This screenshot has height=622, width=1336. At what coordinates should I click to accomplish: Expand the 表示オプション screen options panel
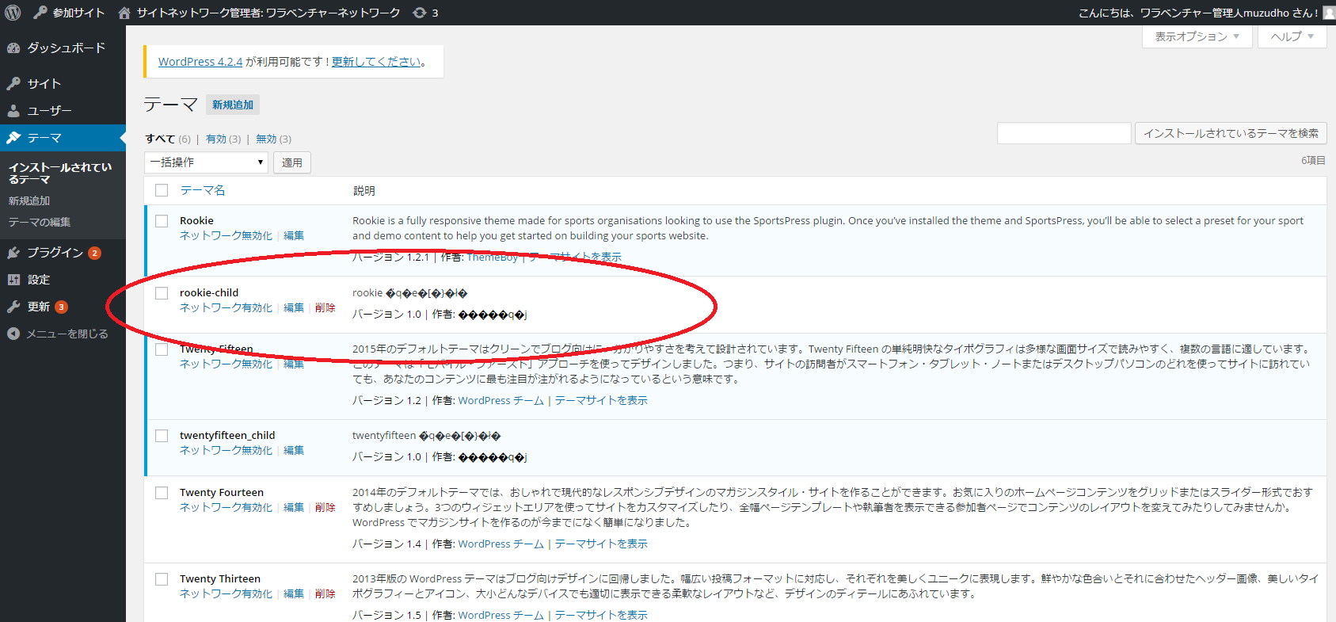coord(1197,36)
